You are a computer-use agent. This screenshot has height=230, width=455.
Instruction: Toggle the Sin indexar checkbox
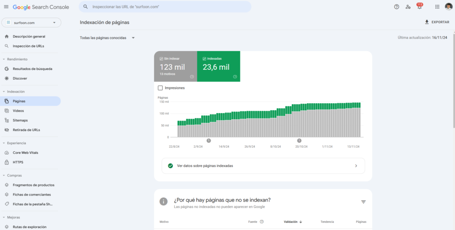pos(161,59)
